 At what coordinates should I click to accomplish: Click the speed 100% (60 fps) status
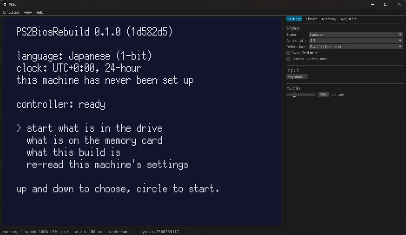(x=46, y=232)
